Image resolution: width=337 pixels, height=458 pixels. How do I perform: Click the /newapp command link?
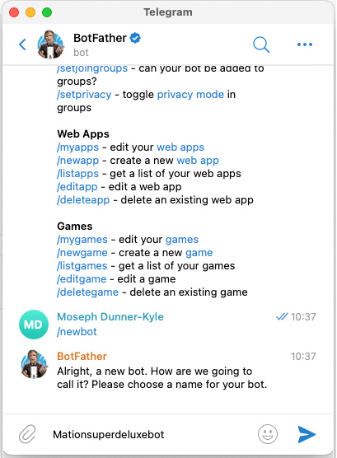coord(77,161)
